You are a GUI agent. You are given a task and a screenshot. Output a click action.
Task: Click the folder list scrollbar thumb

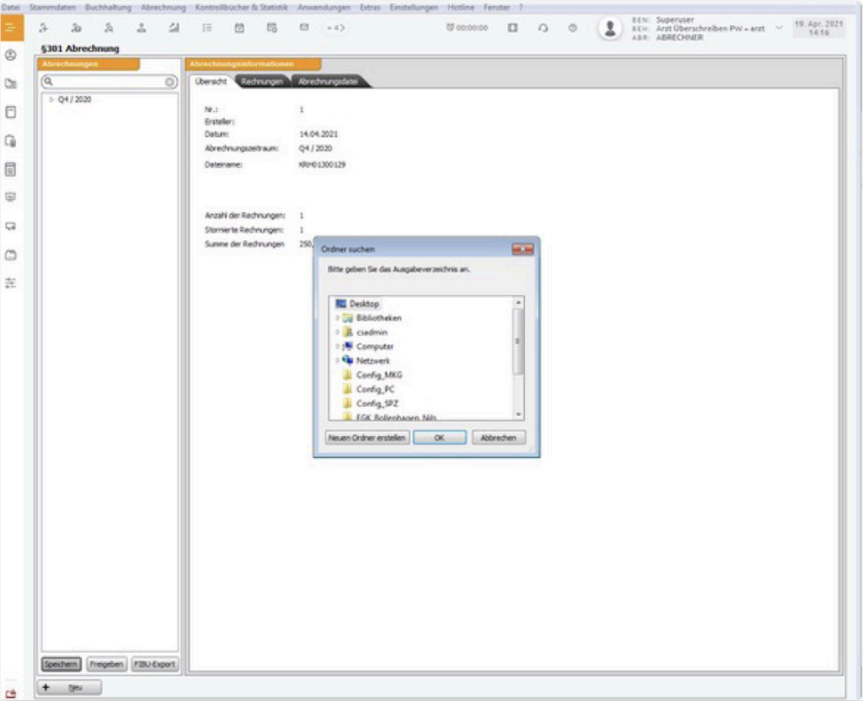(518, 341)
